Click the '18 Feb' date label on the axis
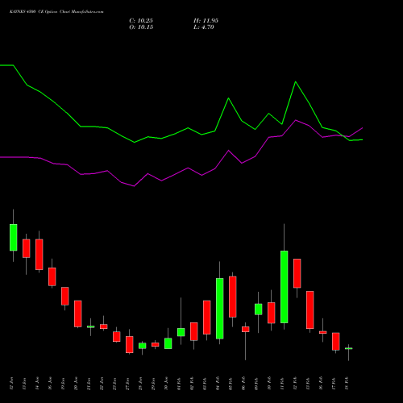403x403 pixels. coord(347,384)
